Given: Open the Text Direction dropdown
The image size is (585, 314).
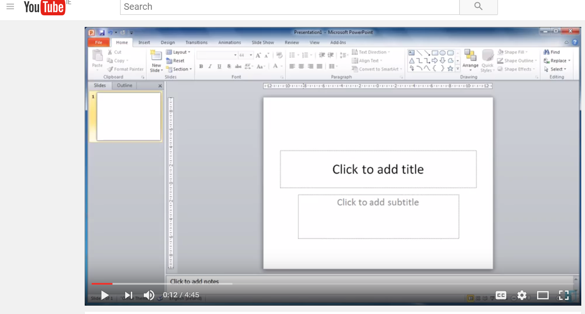Looking at the screenshot, I should [371, 52].
